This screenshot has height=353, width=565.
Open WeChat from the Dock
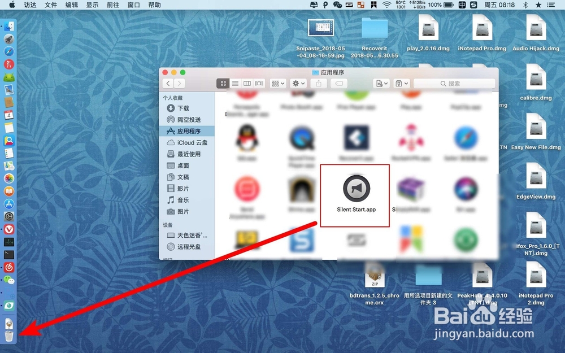tap(9, 280)
